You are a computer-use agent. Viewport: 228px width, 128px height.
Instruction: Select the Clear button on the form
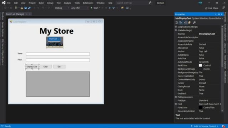(x=46, y=66)
